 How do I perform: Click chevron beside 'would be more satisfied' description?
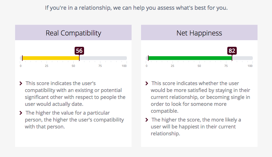147,84
